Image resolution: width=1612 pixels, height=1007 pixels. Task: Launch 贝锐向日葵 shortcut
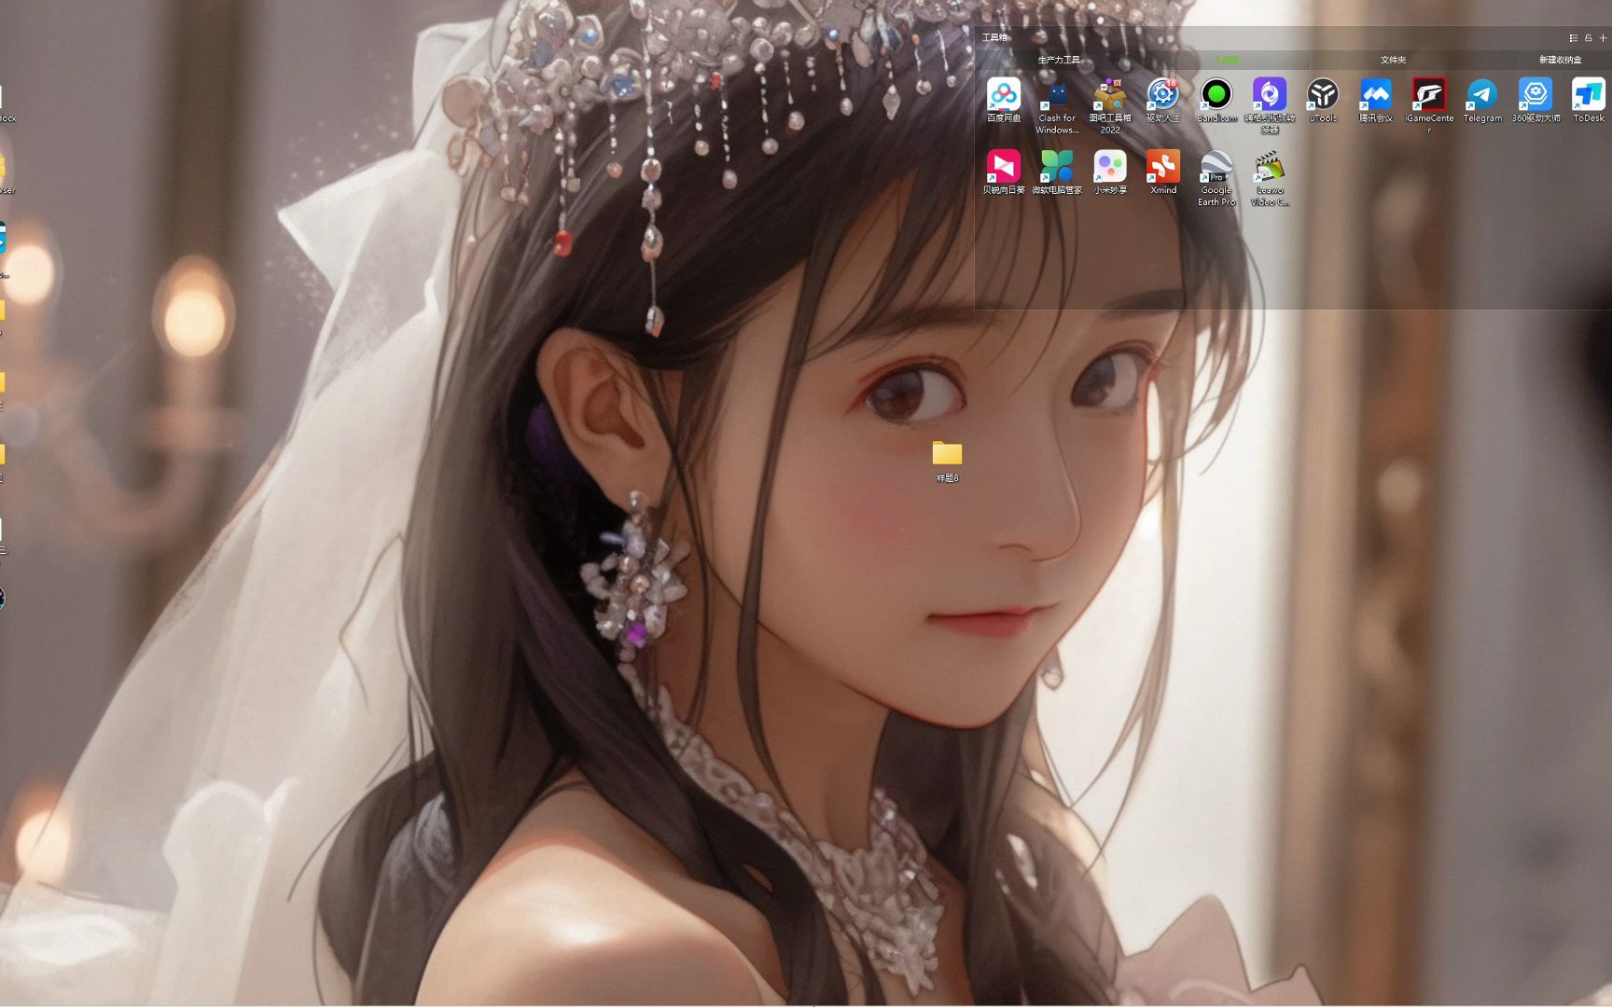[1004, 172]
